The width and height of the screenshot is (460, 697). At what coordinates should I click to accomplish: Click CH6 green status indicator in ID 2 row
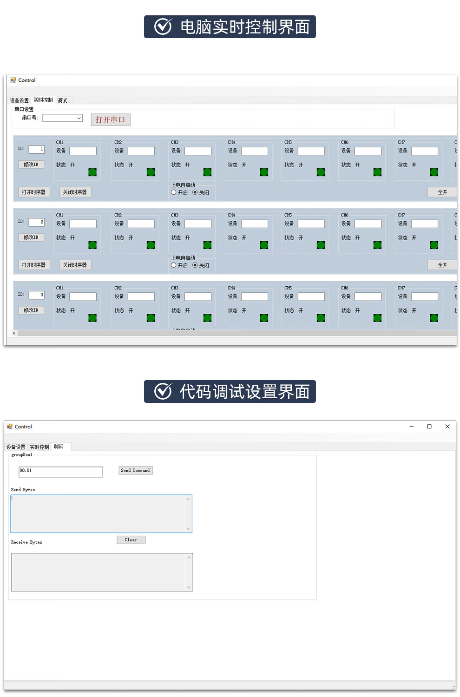tap(377, 245)
